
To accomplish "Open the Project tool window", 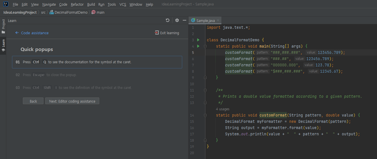I will 3,27.
